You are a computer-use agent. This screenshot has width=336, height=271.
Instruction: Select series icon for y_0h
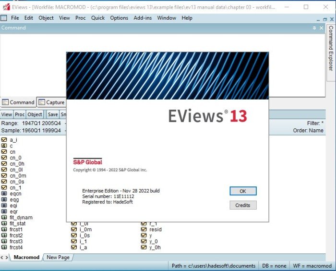[x=144, y=248]
